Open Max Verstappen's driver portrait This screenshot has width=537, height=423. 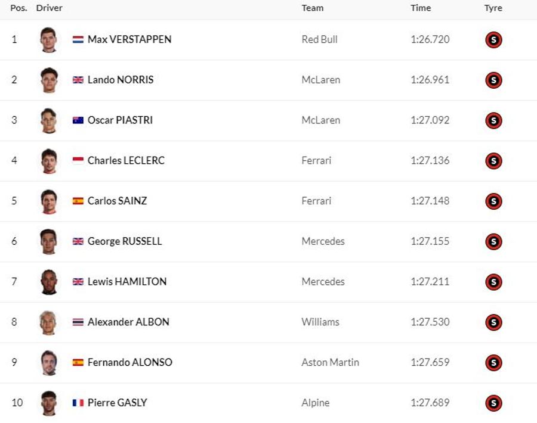pyautogui.click(x=49, y=40)
